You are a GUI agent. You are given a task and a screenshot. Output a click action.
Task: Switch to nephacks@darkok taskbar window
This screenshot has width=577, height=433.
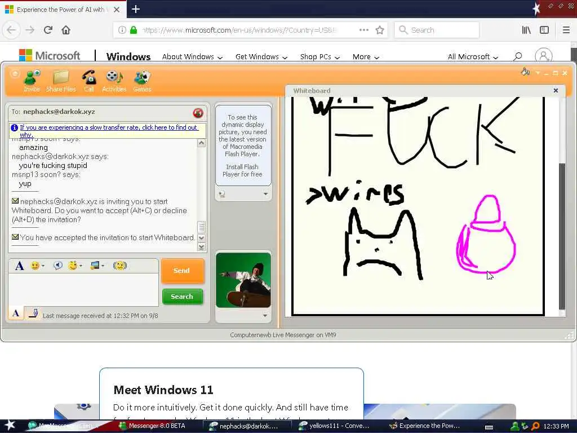point(248,426)
